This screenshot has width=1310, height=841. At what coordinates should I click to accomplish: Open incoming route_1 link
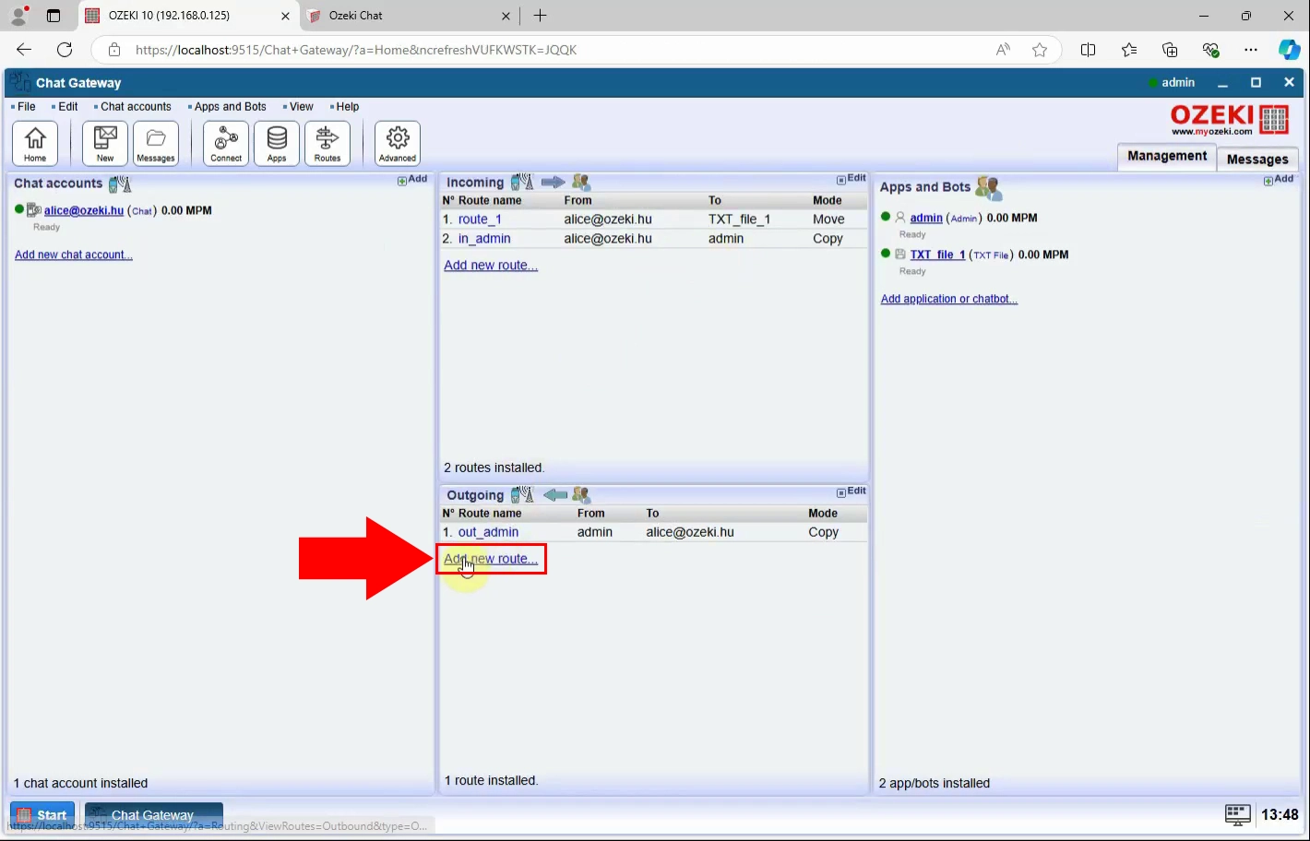[x=480, y=219]
